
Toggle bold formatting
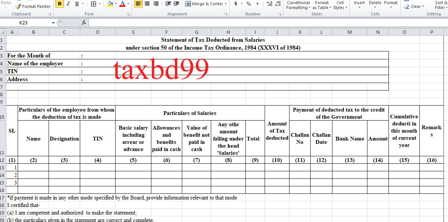(59, 4)
